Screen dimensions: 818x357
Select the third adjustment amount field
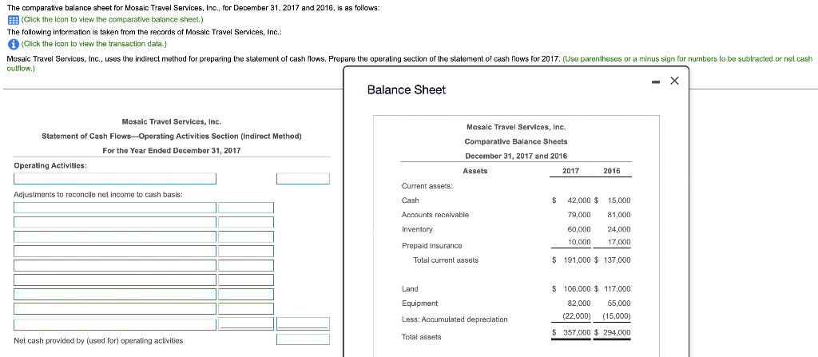[x=246, y=237]
